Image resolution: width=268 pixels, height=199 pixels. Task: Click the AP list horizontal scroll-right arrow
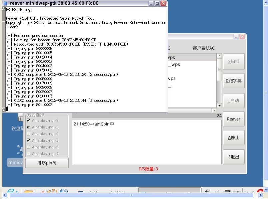tap(214, 110)
